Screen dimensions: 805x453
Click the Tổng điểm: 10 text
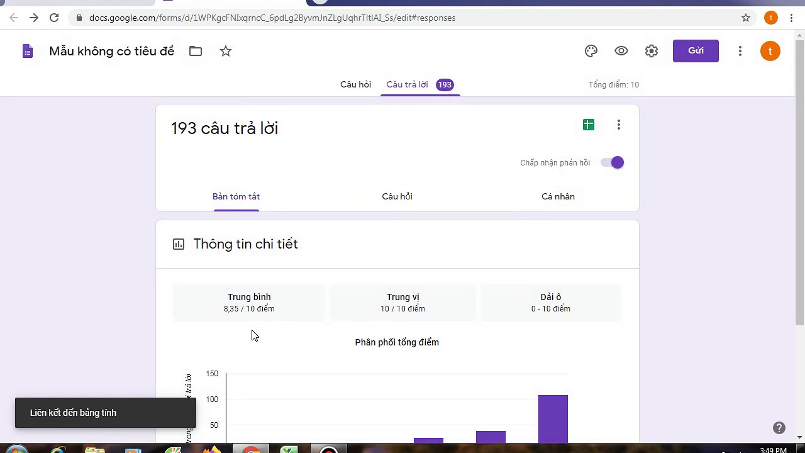tap(614, 84)
